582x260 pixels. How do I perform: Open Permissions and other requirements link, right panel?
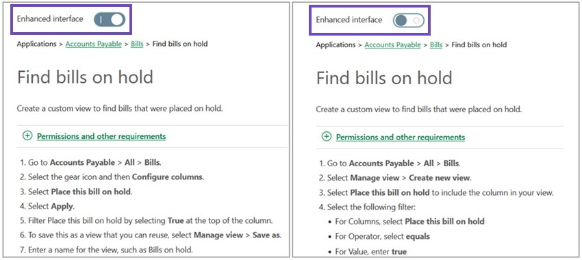point(401,138)
